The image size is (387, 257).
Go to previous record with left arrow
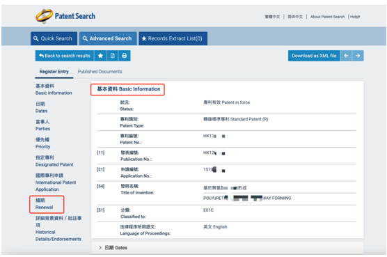pos(346,56)
